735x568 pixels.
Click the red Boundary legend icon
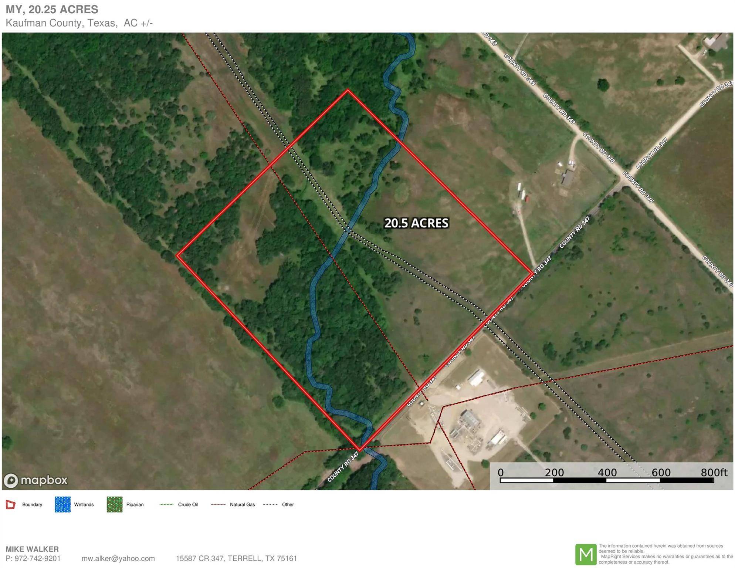click(11, 504)
